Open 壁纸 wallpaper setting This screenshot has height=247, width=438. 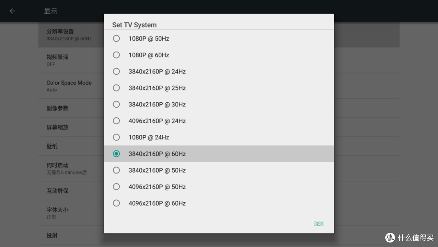71,146
